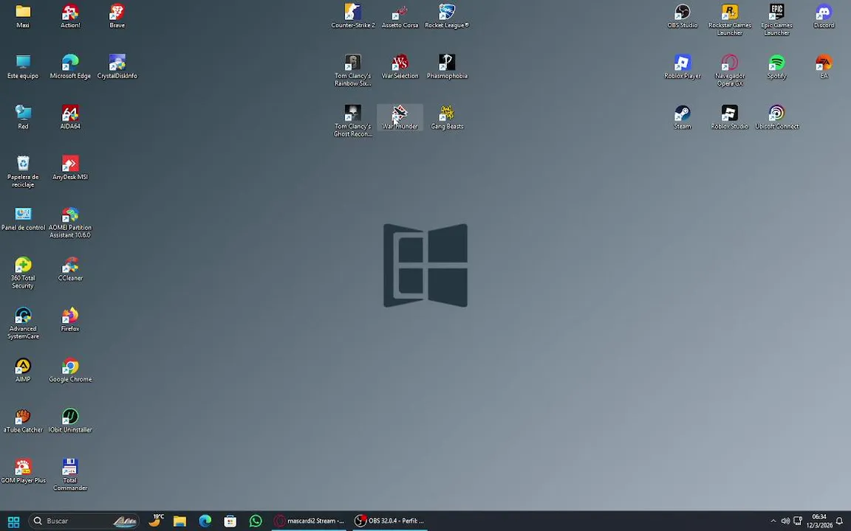Open Brave browser shortcut
The height and width of the screenshot is (531, 851).
tap(117, 15)
